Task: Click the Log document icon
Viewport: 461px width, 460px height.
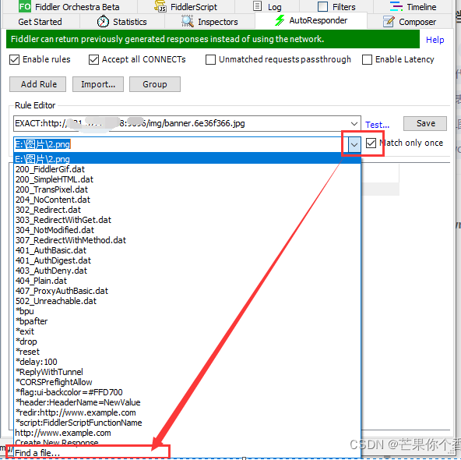Action: 257,6
